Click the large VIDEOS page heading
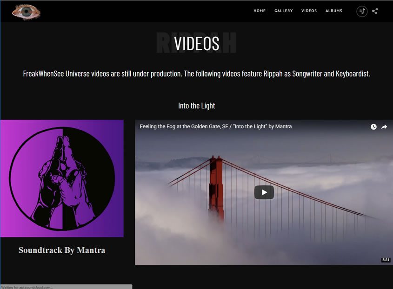This screenshot has height=289, width=393. click(196, 43)
